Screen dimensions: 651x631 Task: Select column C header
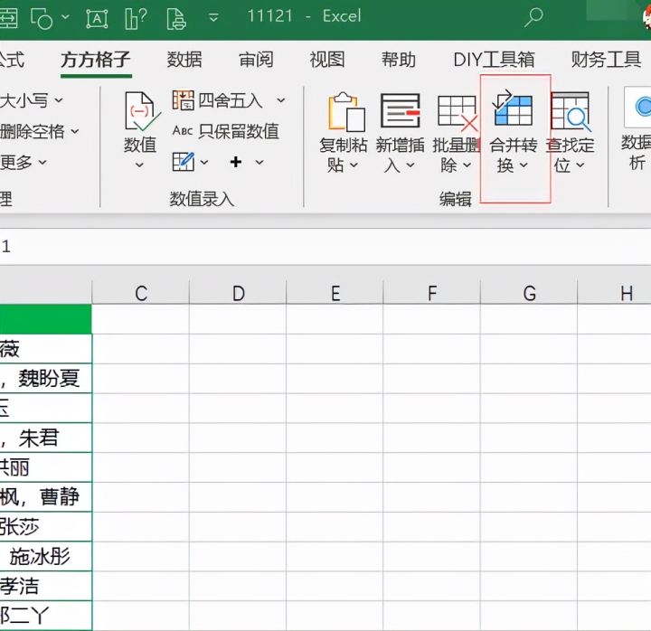[141, 293]
